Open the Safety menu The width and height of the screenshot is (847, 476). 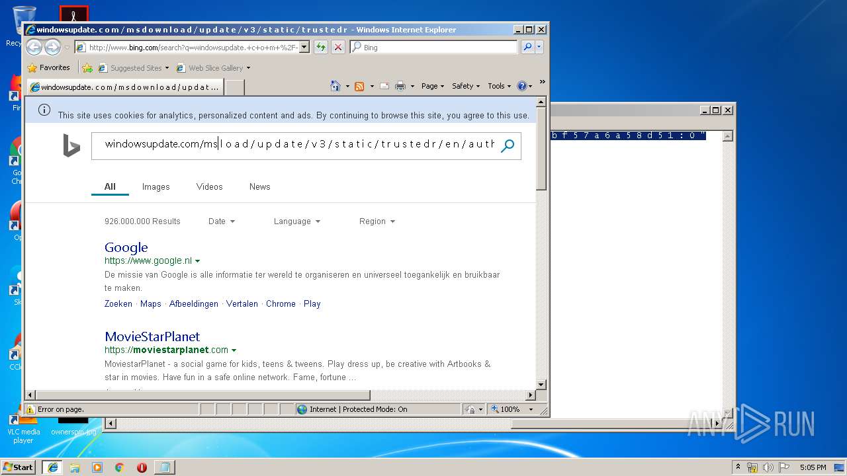pyautogui.click(x=466, y=86)
